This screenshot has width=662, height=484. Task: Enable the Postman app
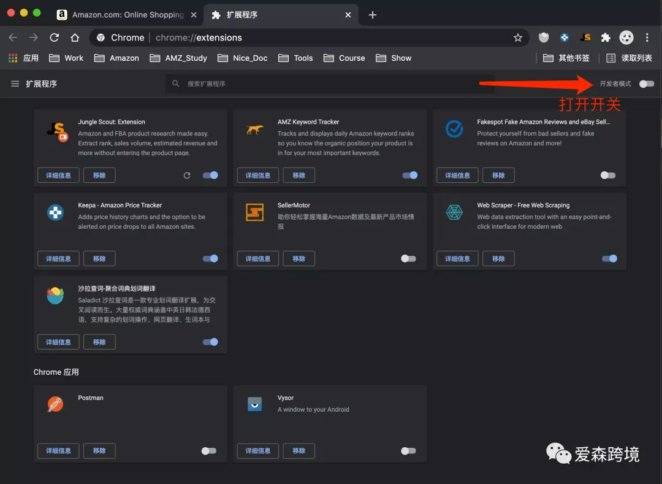(x=209, y=451)
